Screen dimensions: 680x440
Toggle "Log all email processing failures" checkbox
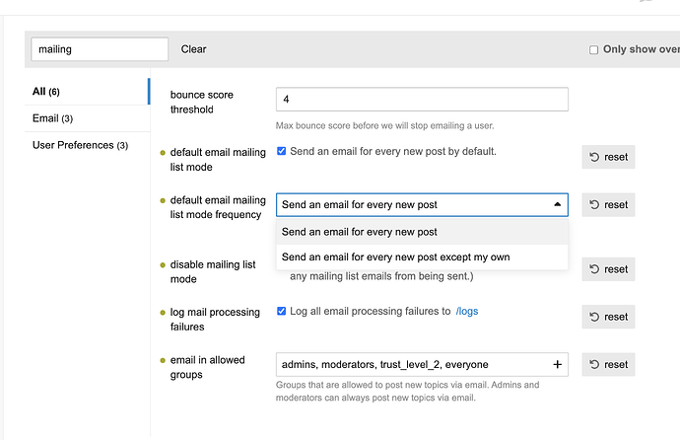282,311
